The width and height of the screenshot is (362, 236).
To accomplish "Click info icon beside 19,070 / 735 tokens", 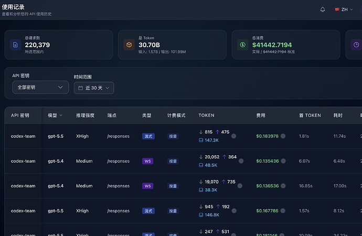I will [x=240, y=186].
